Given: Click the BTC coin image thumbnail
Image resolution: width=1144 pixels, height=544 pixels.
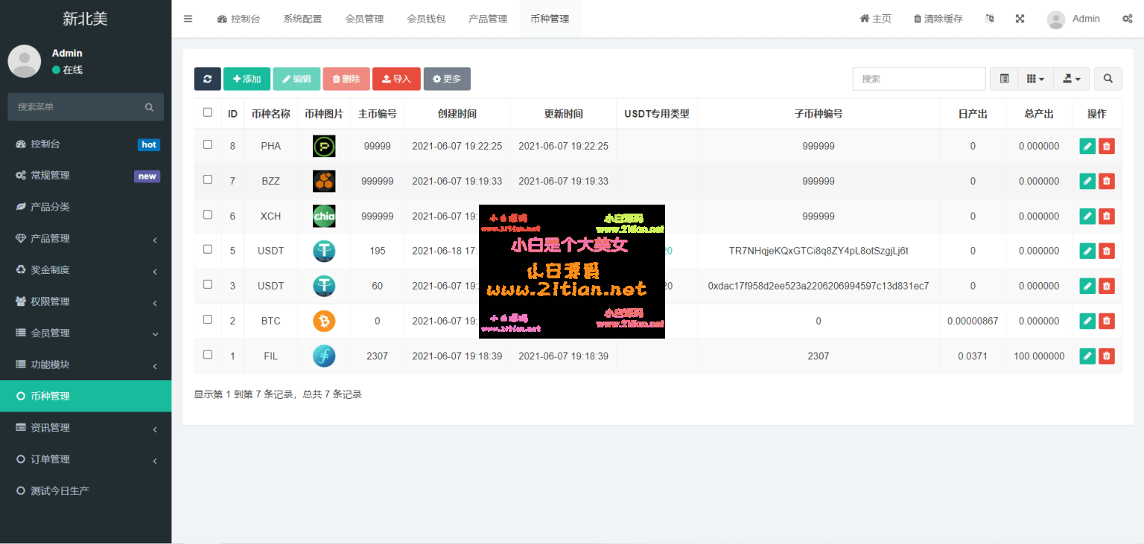Looking at the screenshot, I should [324, 321].
